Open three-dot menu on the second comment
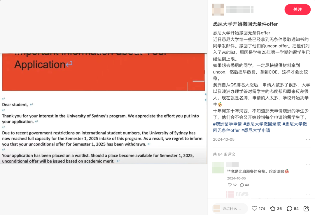The image size is (315, 215). pyautogui.click(x=308, y=194)
